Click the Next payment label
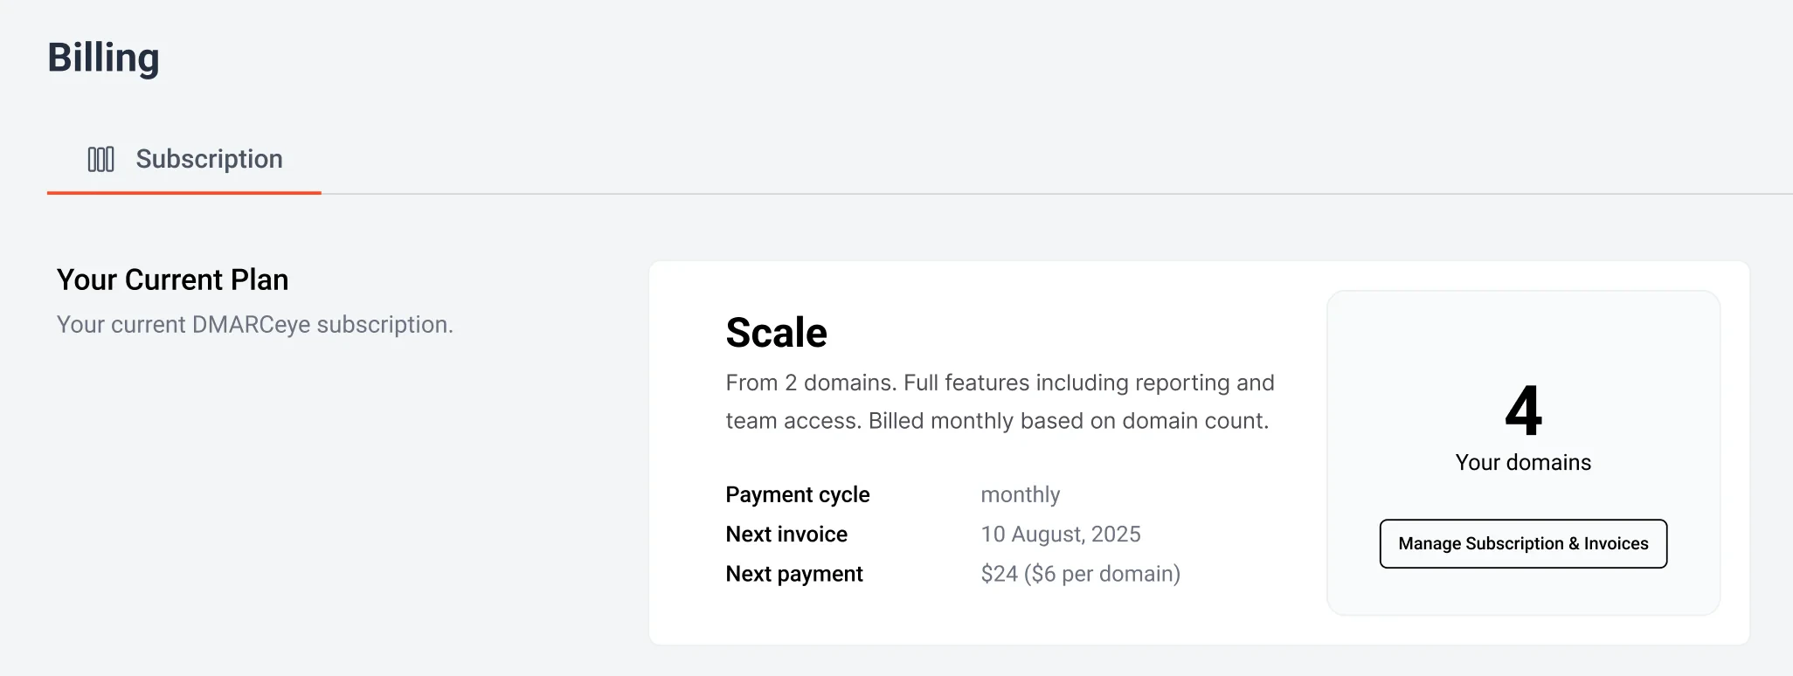The height and width of the screenshot is (676, 1793). point(793,574)
